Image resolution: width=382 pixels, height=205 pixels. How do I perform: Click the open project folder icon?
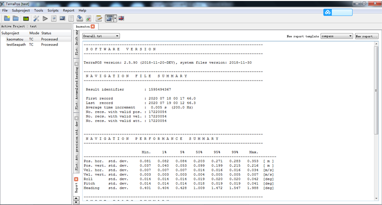pos(15,18)
